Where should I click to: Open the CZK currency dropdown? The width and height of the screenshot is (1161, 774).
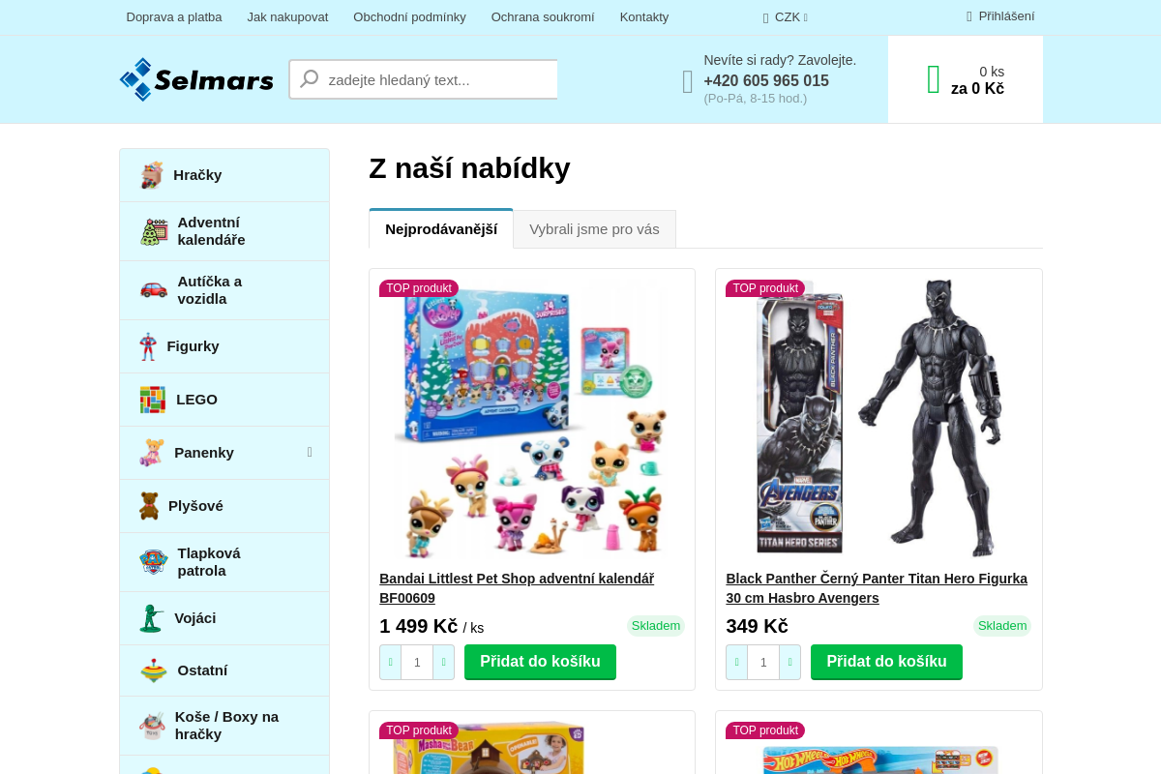(x=786, y=16)
